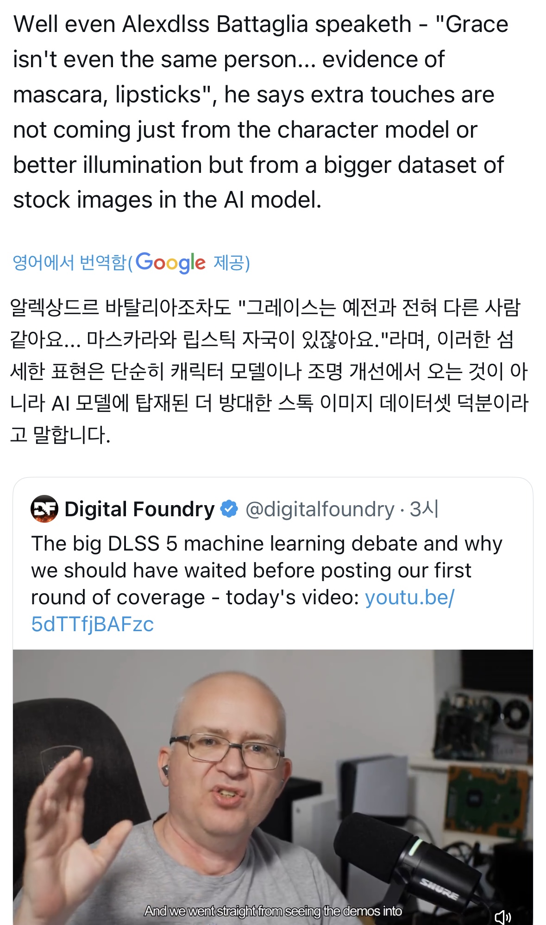Open the @digitalfoundry handle
The image size is (546, 925).
coord(320,509)
